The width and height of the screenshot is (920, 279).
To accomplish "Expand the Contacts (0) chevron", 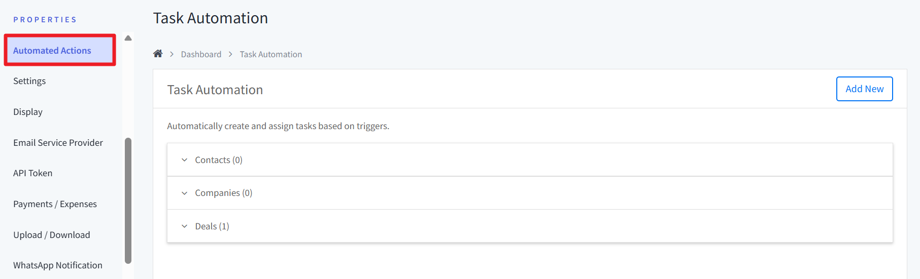I will (184, 160).
